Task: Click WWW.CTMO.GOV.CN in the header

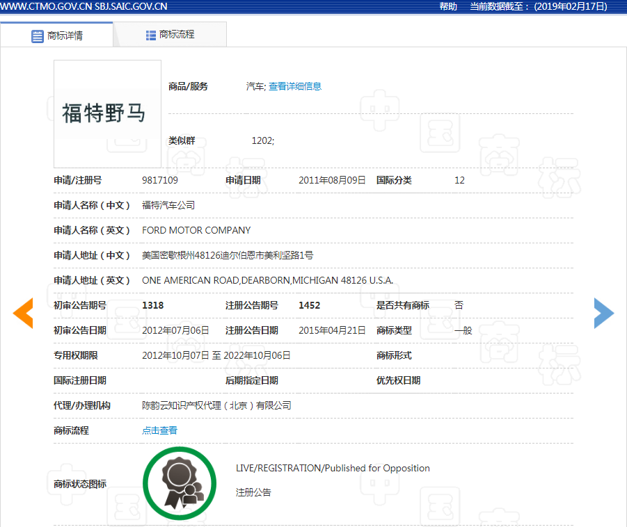Action: 45,6
